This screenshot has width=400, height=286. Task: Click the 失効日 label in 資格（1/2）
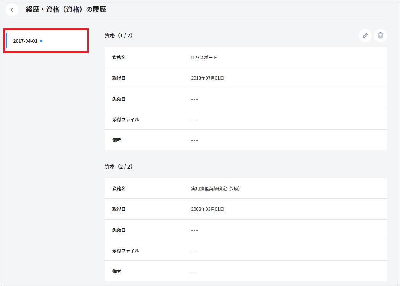point(119,99)
